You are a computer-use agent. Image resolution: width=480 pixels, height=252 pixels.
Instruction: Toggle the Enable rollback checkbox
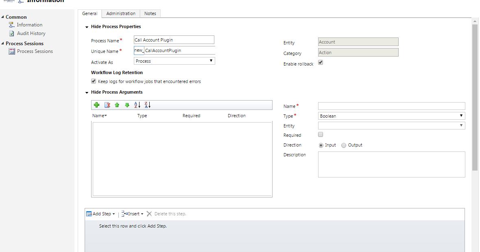point(321,63)
